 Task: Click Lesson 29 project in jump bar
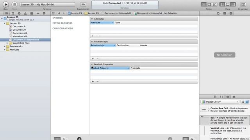(75, 13)
